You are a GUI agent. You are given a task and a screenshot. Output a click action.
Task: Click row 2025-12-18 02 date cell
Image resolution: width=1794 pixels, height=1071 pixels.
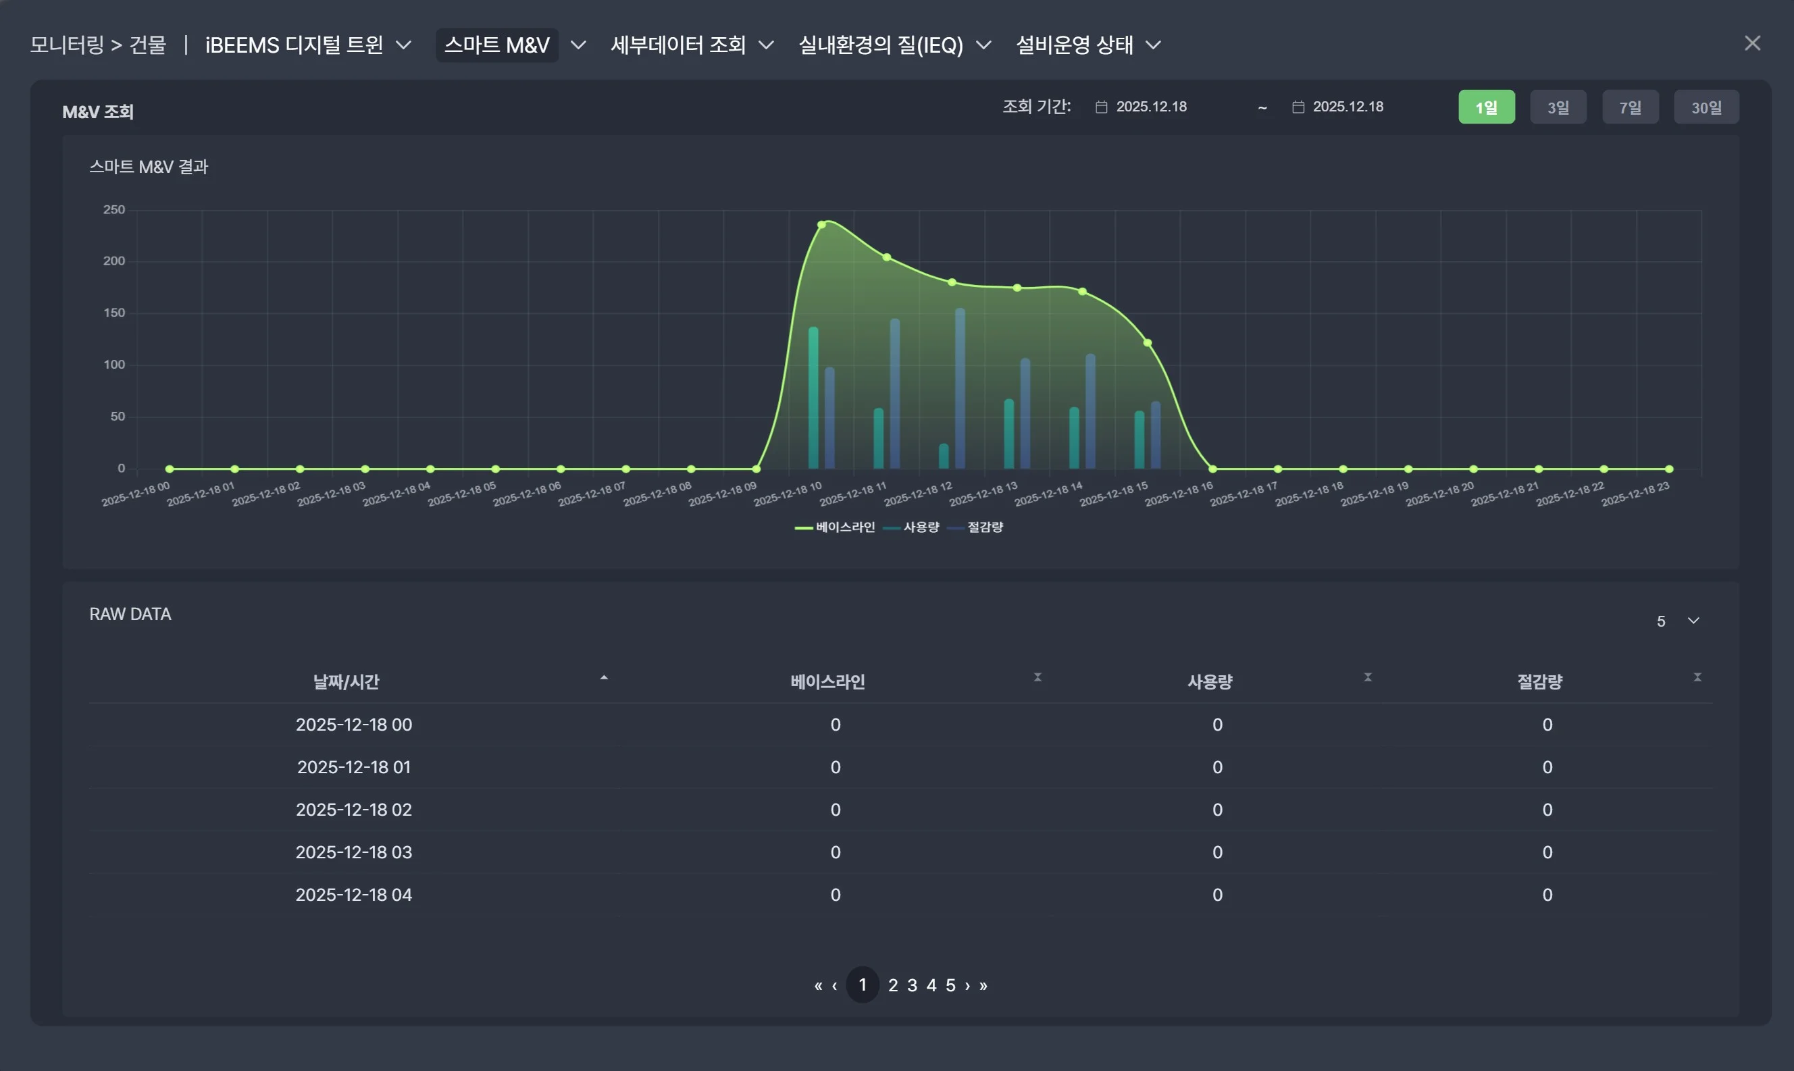pyautogui.click(x=354, y=810)
